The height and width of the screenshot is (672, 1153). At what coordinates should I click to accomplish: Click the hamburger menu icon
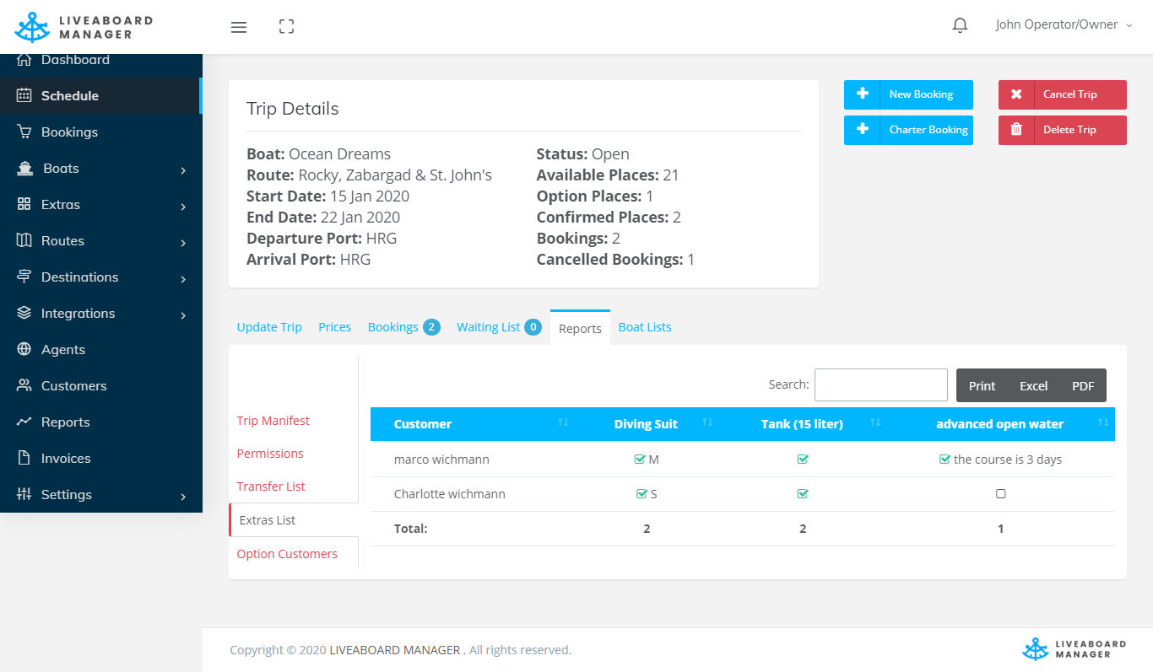(x=239, y=27)
